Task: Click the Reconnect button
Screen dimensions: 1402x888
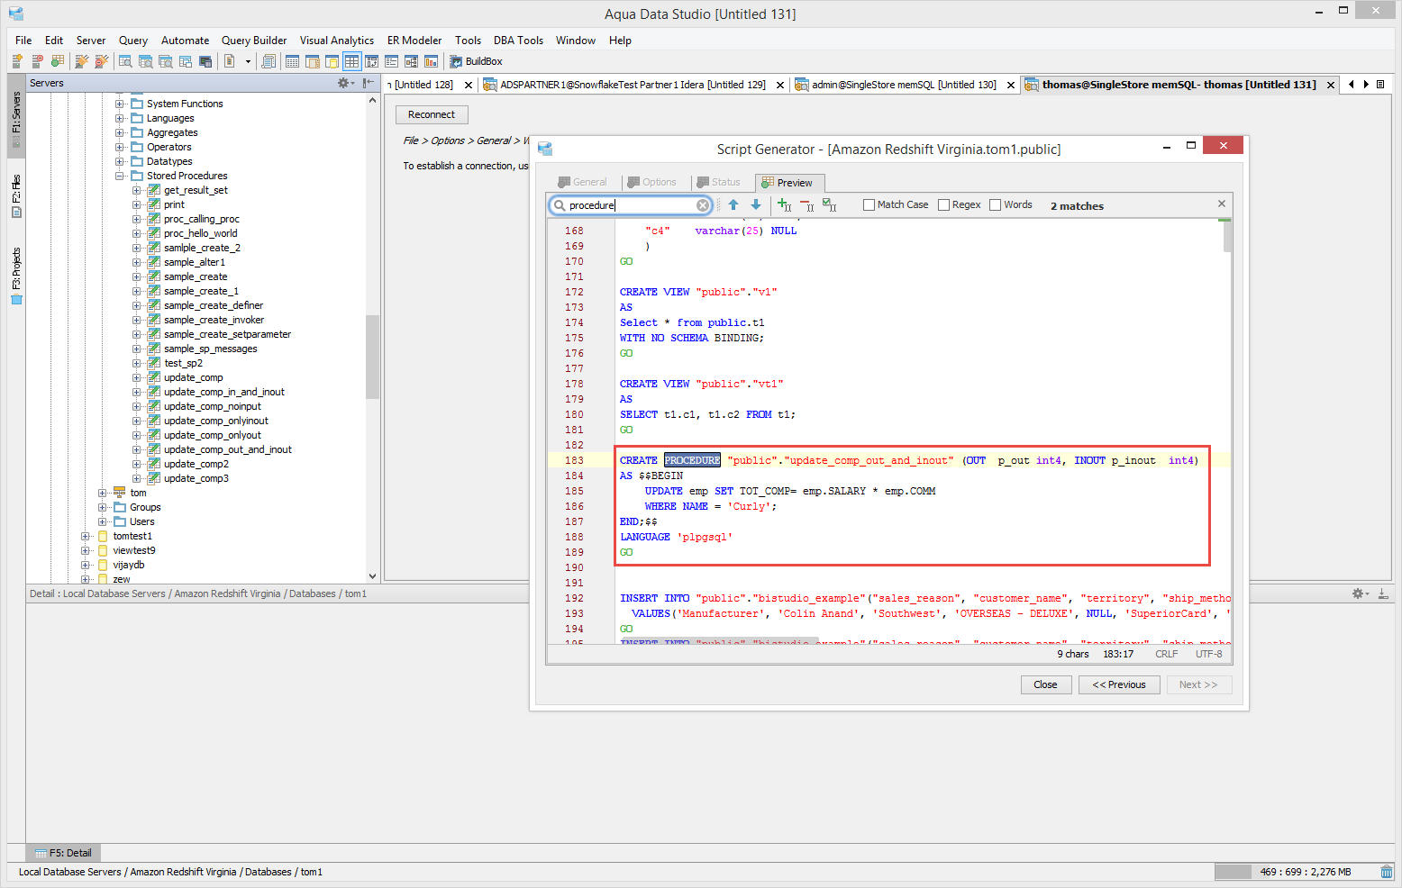Action: click(432, 114)
